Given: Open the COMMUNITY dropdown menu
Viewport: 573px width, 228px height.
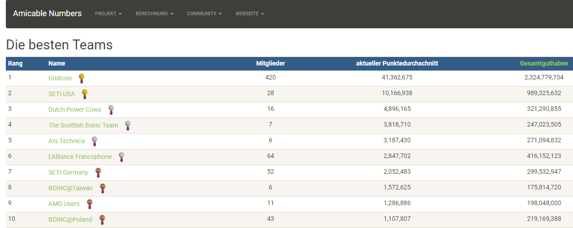Looking at the screenshot, I should 204,14.
